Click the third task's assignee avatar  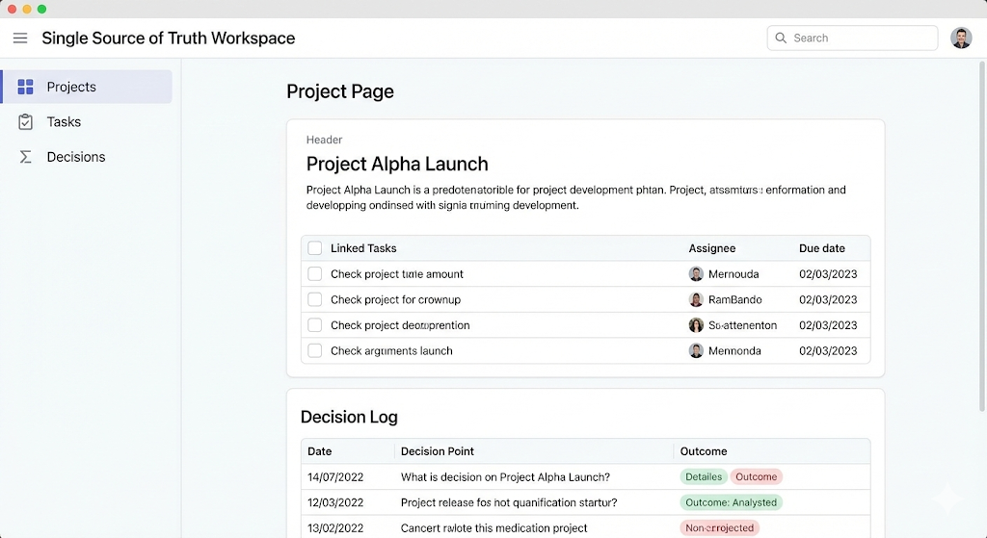696,325
